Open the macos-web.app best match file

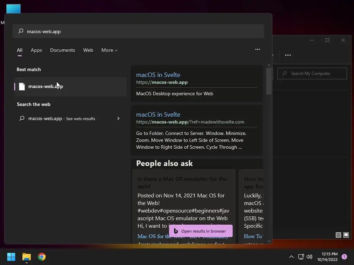[70, 87]
